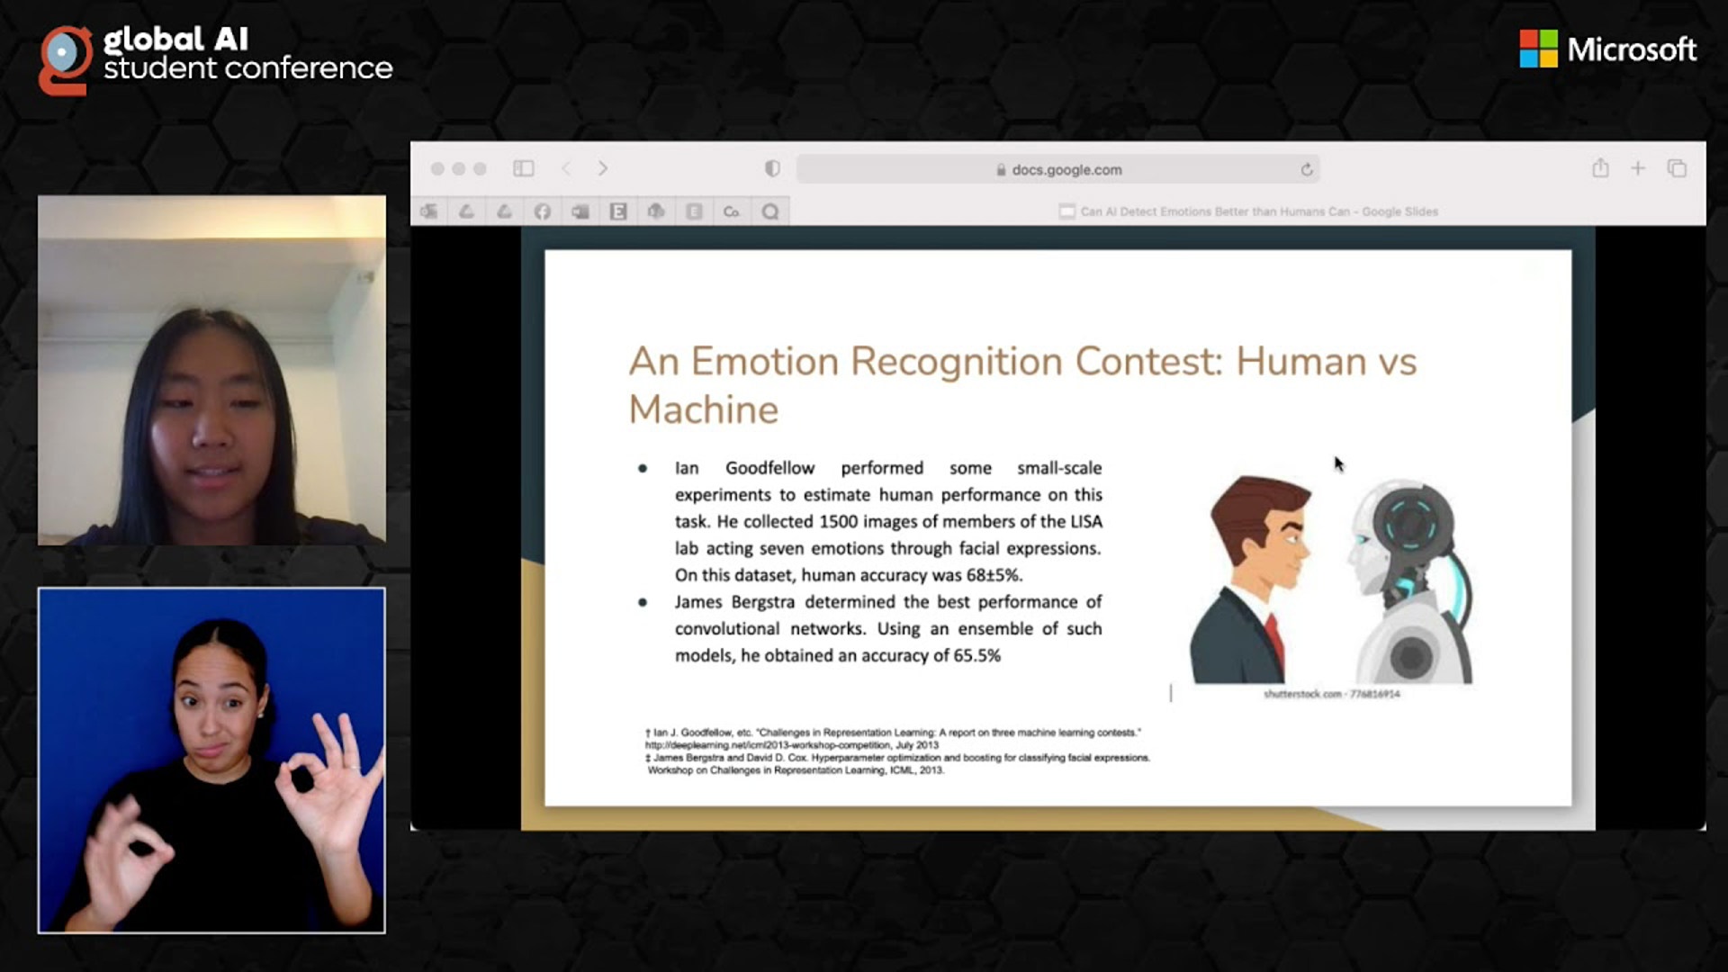Viewport: 1728px width, 972px height.
Task: Open the privacy report shield icon
Action: click(772, 168)
